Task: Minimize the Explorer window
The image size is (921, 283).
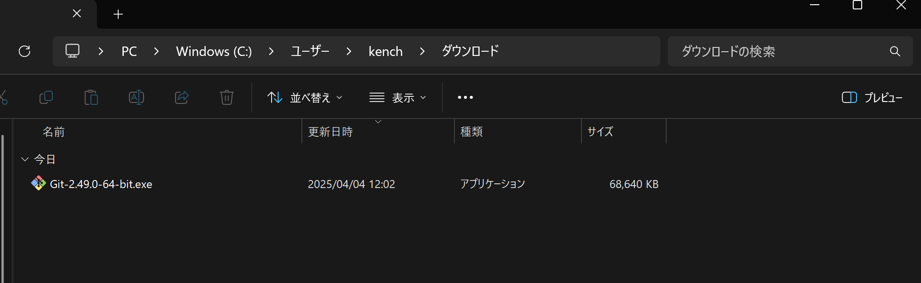Action: 815,5
